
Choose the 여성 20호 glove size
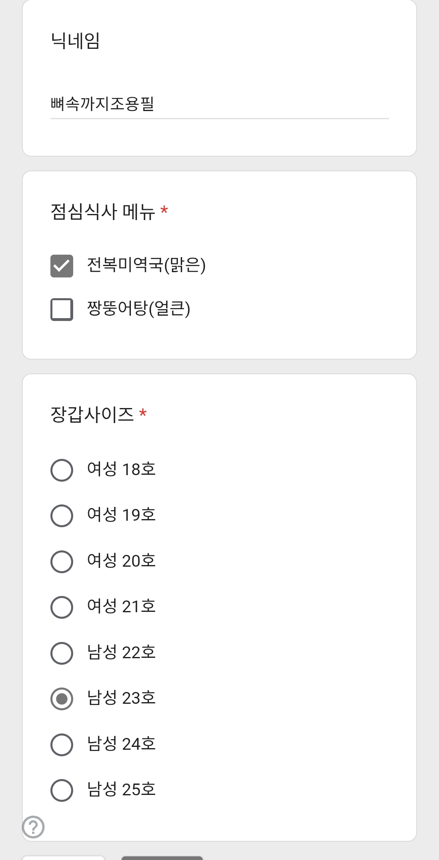[x=62, y=562]
